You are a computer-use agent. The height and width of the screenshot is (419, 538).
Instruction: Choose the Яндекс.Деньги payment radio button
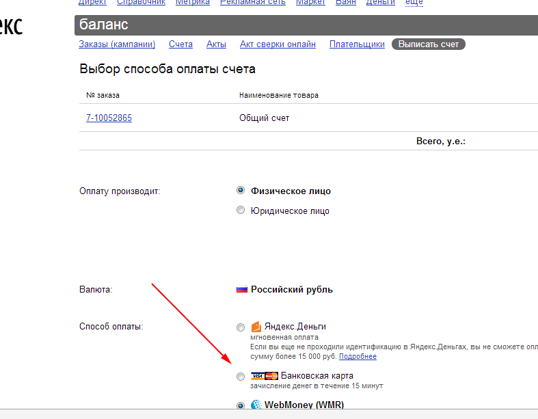coord(241,327)
